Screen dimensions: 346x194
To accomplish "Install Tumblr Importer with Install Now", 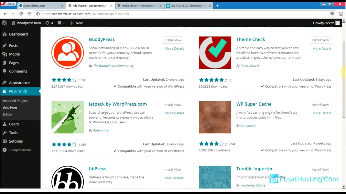I will [320, 169].
